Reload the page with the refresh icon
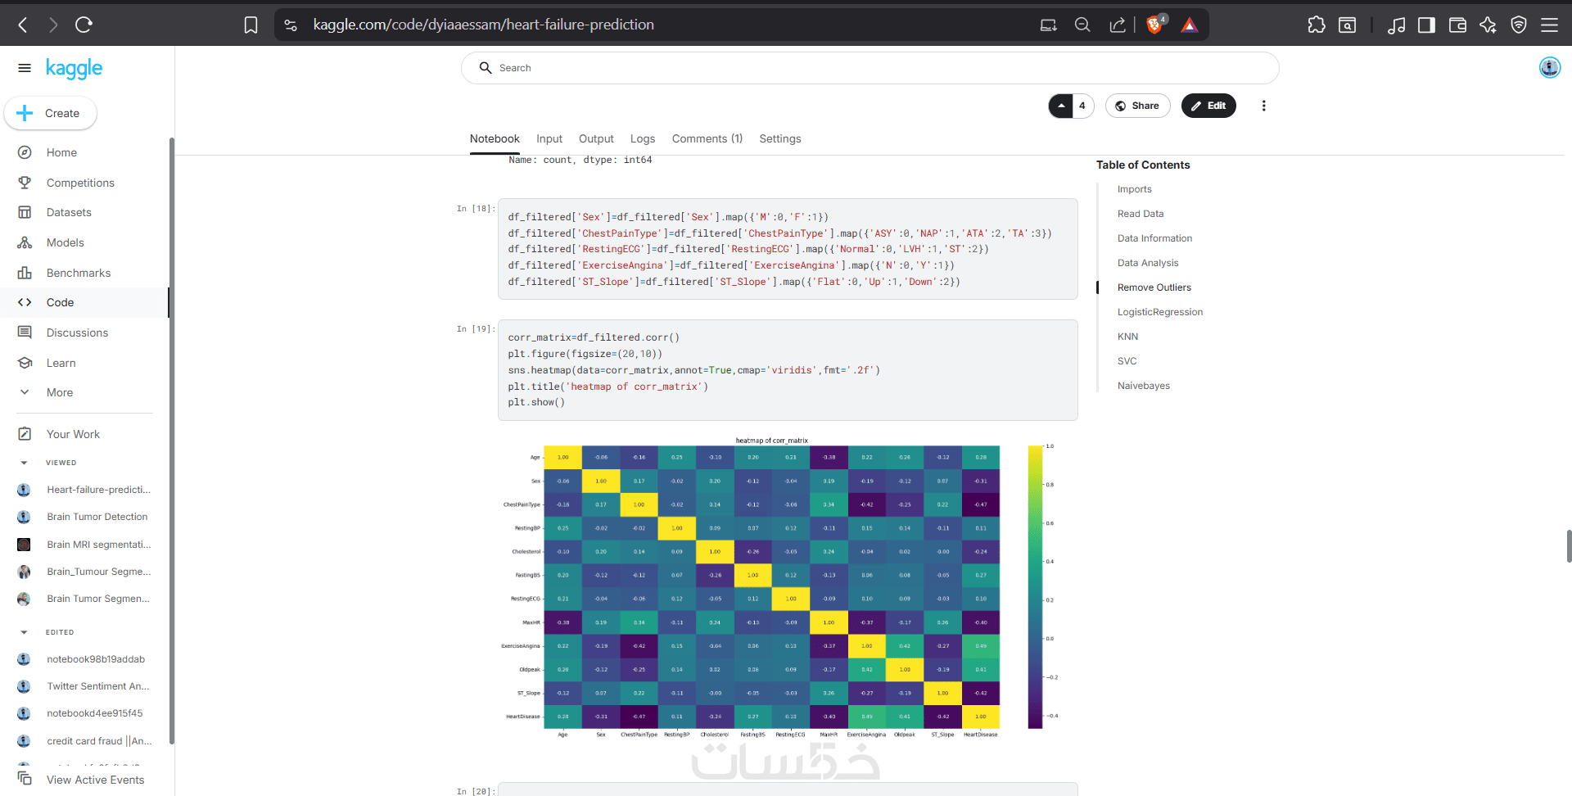This screenshot has width=1572, height=796. [84, 25]
